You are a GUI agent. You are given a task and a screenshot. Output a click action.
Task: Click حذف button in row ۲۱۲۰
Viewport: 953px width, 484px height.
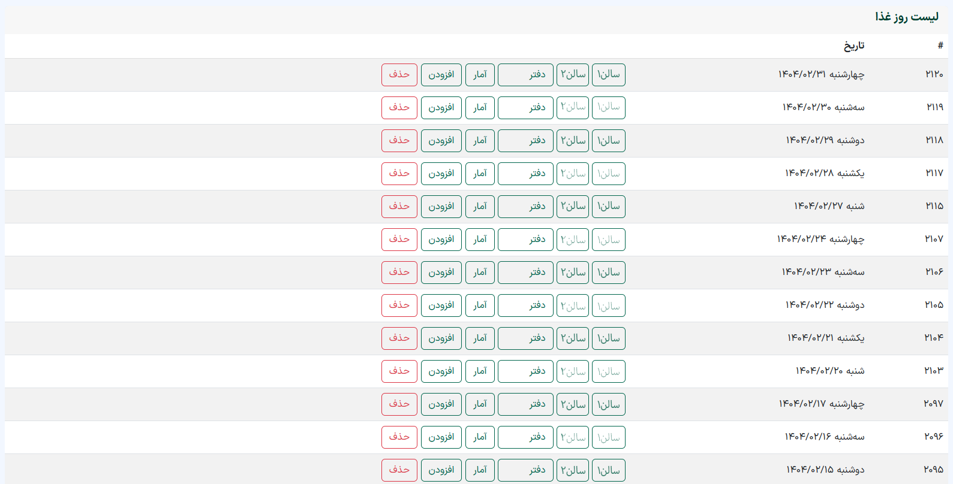click(x=399, y=75)
